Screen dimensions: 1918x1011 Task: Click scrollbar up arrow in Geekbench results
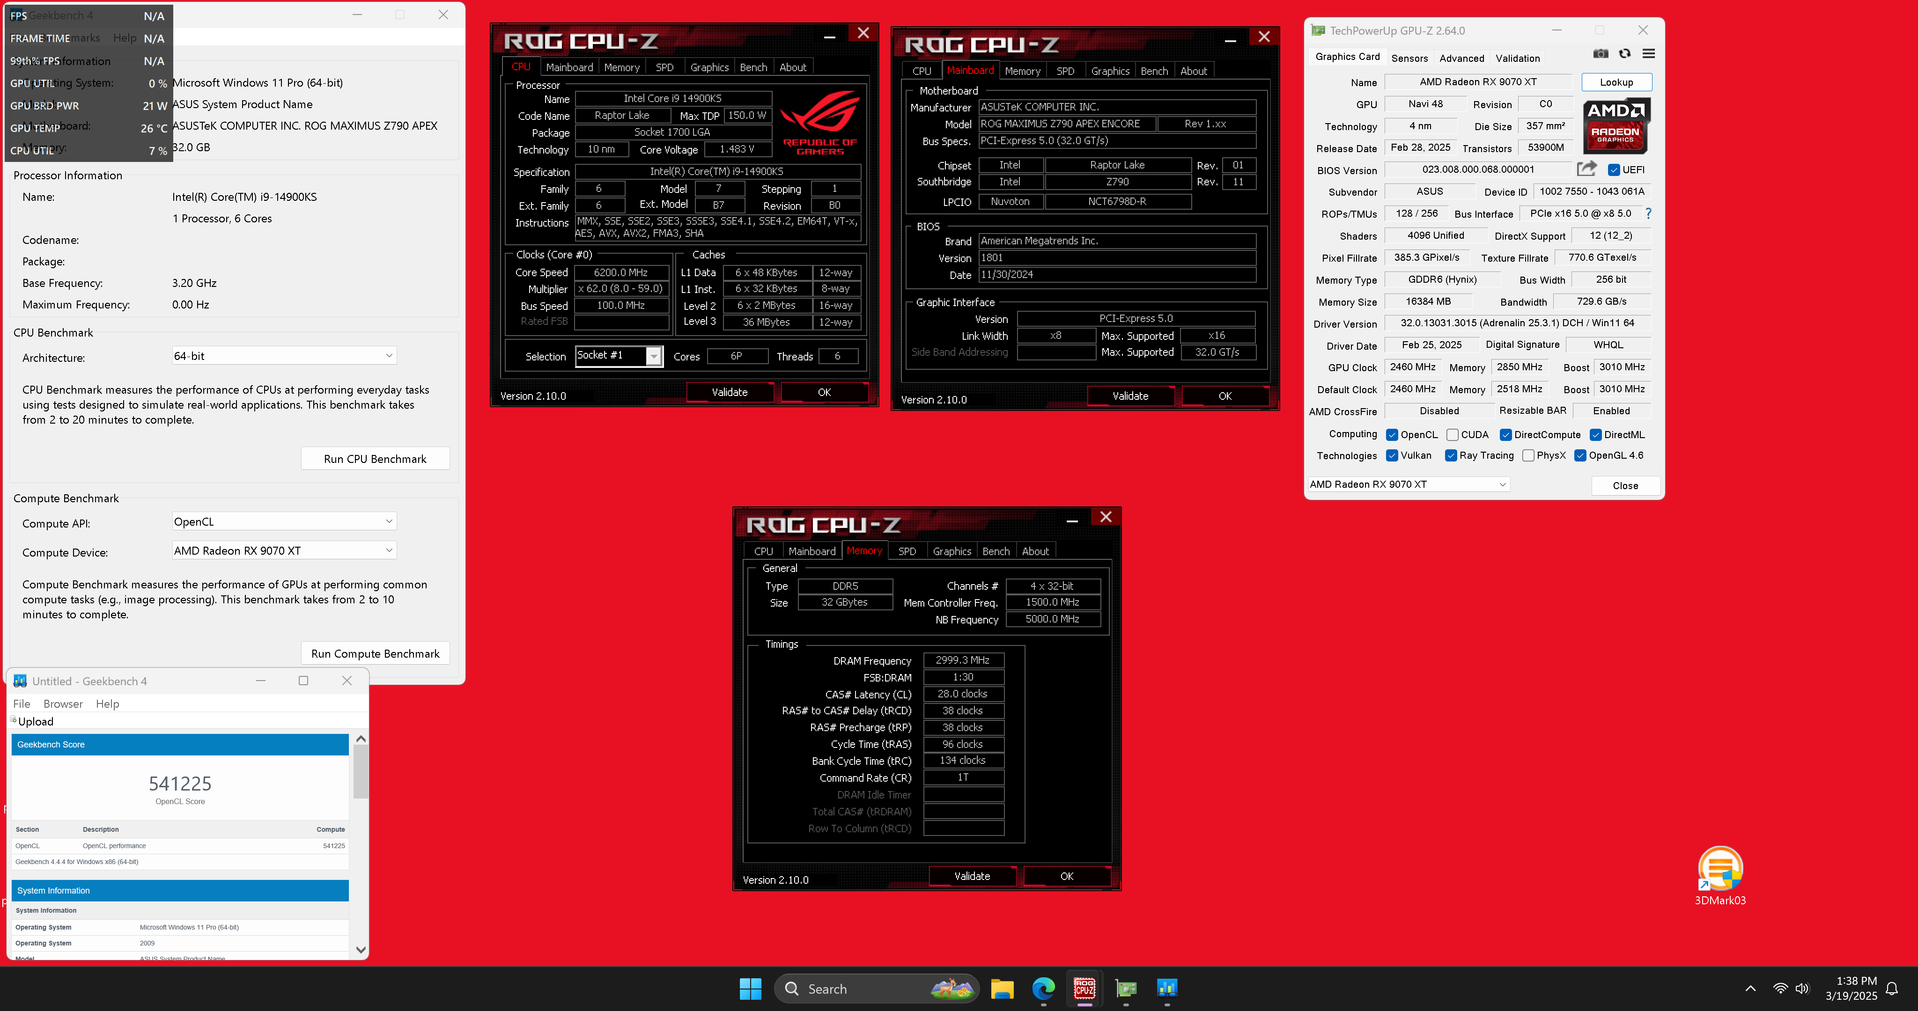tap(361, 739)
